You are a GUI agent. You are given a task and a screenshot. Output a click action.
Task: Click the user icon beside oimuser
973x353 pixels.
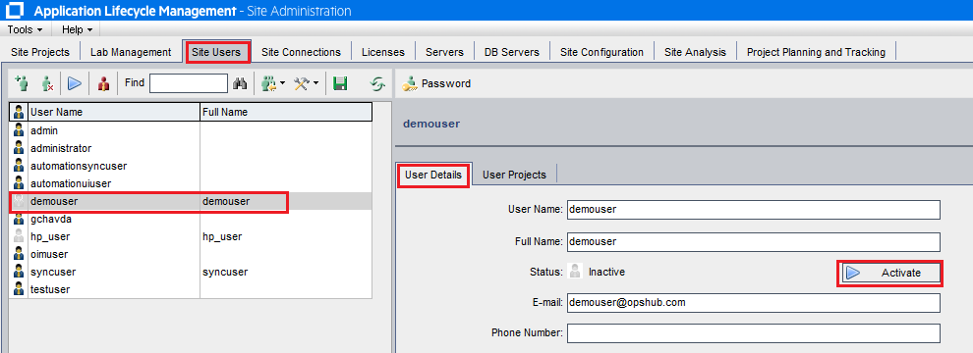pyautogui.click(x=19, y=254)
